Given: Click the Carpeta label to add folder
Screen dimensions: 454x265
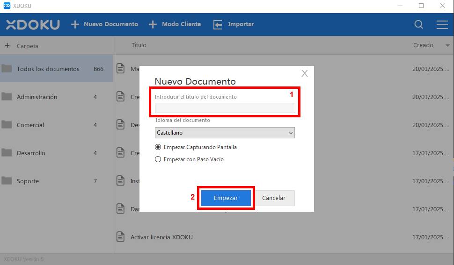Looking at the screenshot, I should coord(28,46).
